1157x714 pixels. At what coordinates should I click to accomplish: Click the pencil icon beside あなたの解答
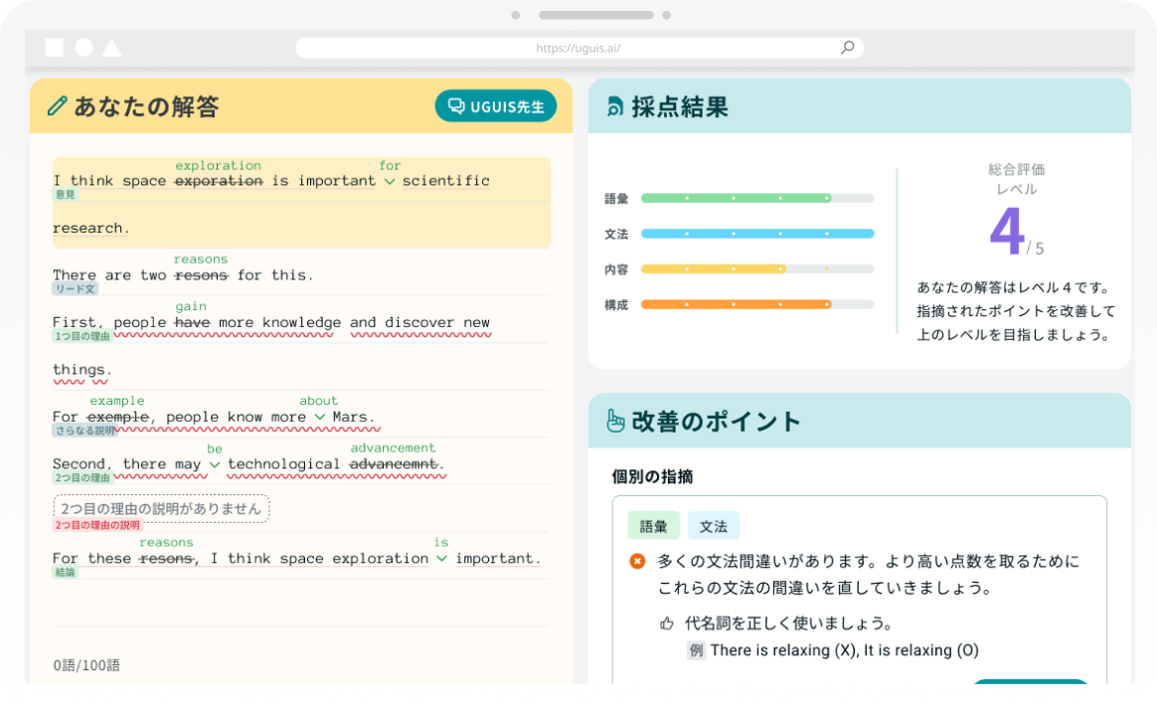click(x=57, y=106)
